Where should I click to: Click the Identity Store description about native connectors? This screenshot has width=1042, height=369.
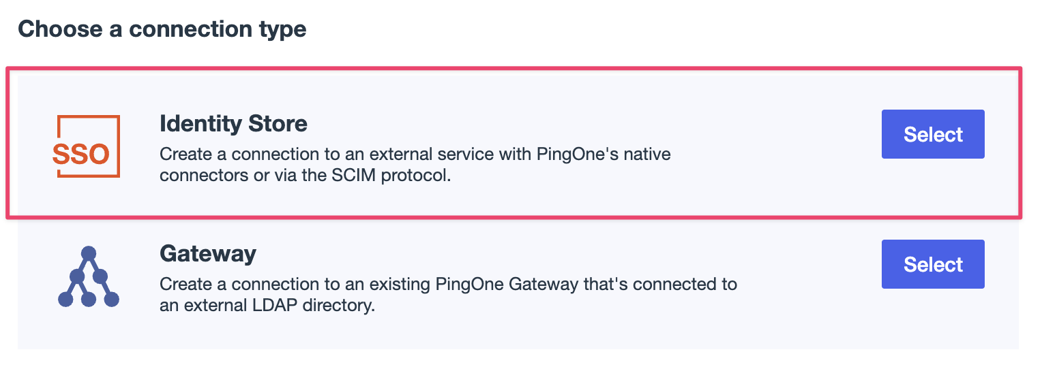click(415, 165)
